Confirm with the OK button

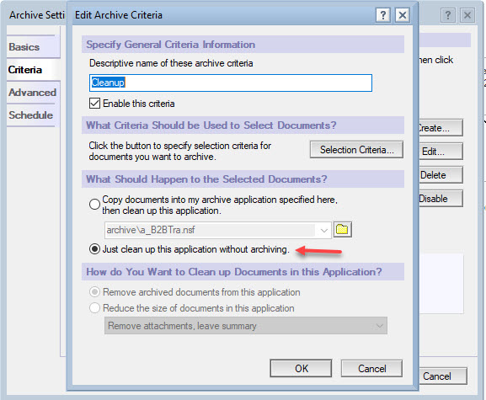301,368
